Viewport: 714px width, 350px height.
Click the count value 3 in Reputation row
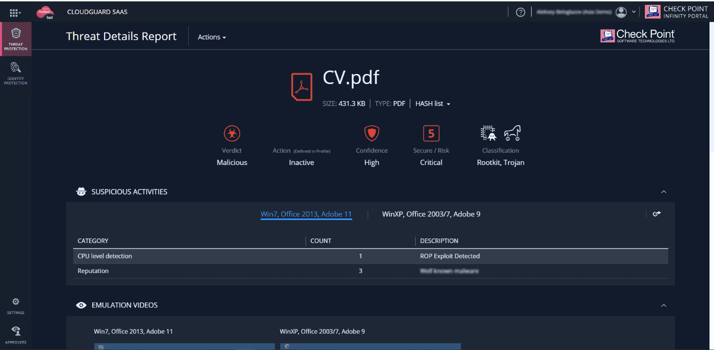click(360, 271)
